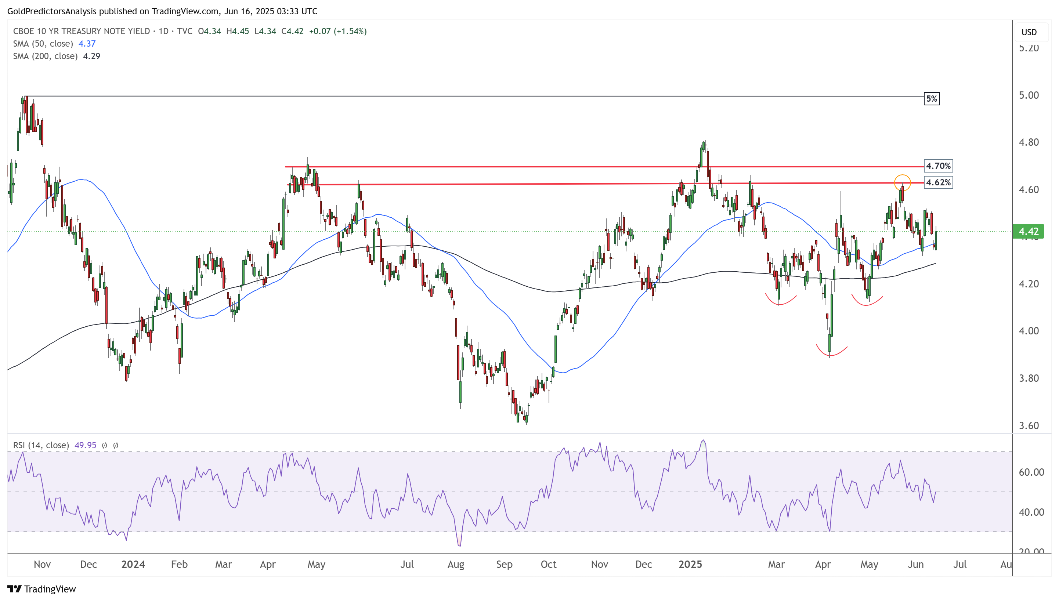This screenshot has width=1059, height=602.
Task: Click the SMA 50 value 4.37
Action: (87, 44)
